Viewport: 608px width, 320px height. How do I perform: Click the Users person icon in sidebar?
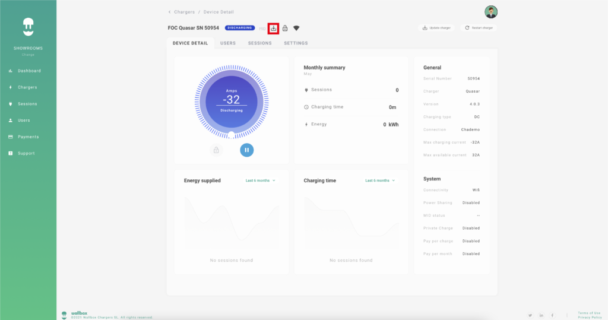11,121
